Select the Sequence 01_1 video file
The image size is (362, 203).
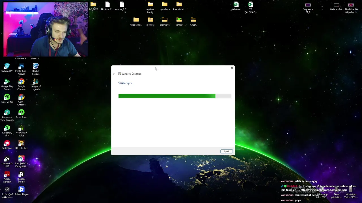click(x=308, y=8)
